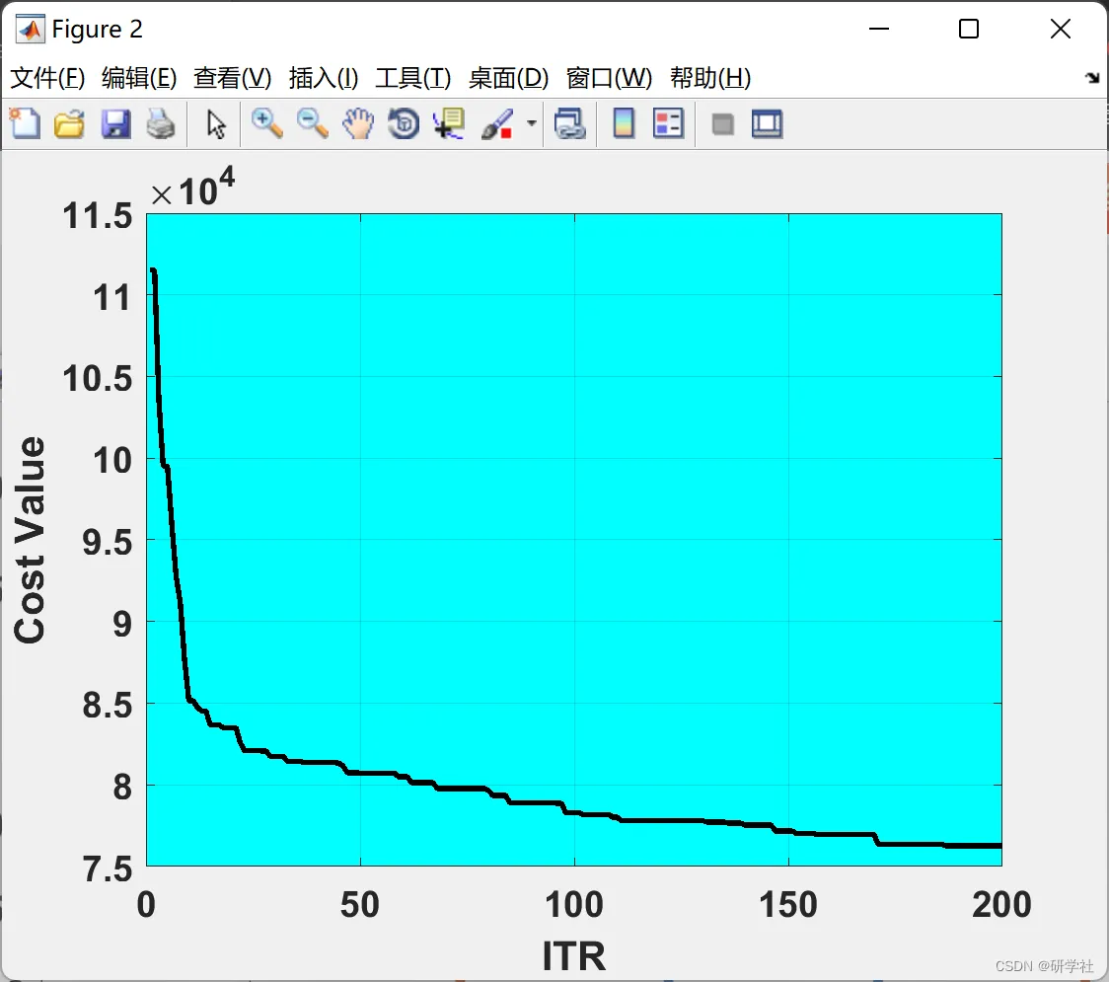Insert Colorbar from the toolbar
The image size is (1109, 982).
click(x=624, y=123)
